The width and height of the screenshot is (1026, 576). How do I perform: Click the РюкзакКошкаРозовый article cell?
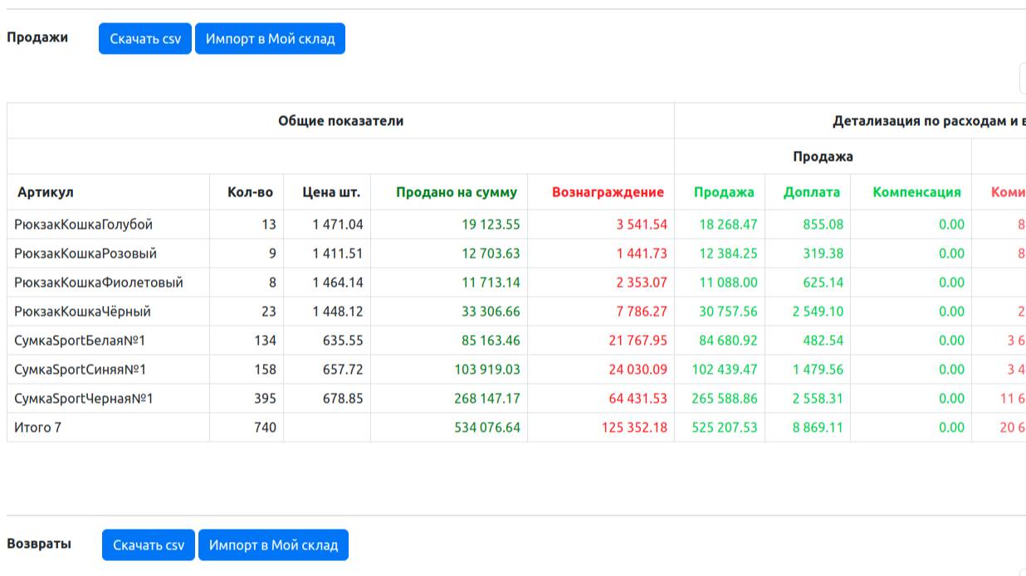[85, 254]
